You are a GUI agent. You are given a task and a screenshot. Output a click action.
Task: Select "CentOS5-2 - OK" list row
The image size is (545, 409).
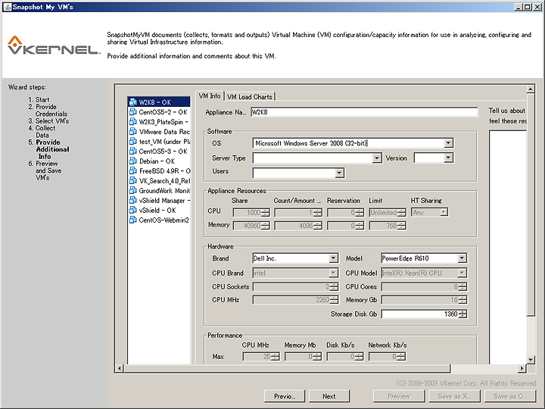click(159, 111)
